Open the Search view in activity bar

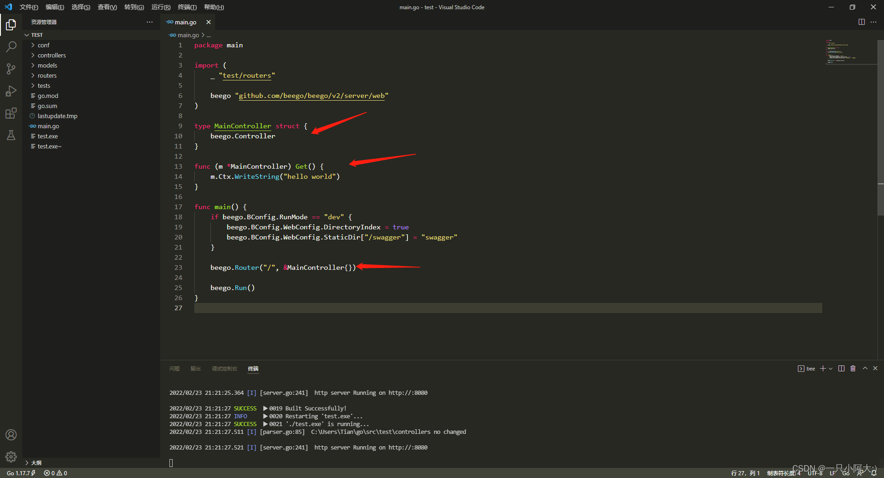11,46
